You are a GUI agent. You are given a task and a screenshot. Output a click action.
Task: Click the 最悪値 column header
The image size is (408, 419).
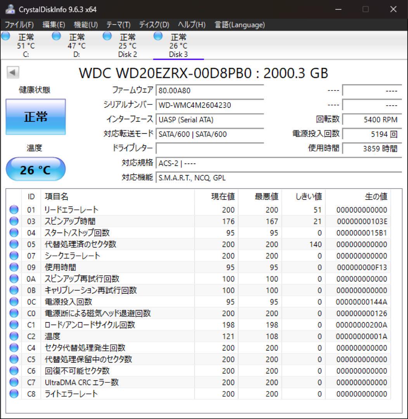(260, 197)
